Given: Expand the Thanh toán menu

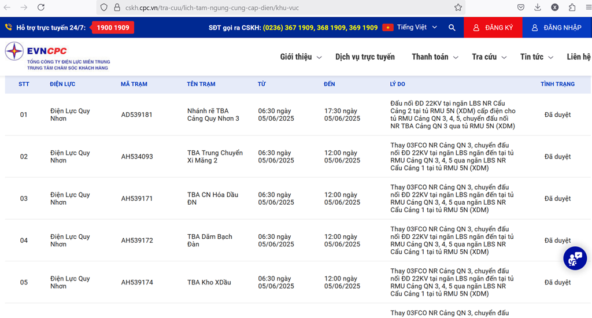Looking at the screenshot, I should click(x=435, y=57).
